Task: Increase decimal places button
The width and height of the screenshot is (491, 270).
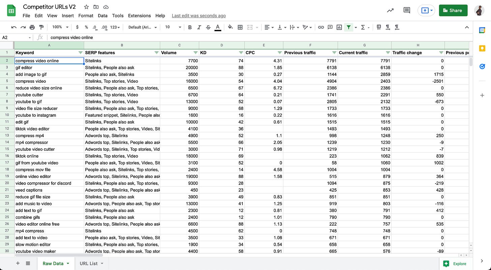Action: coord(104,27)
